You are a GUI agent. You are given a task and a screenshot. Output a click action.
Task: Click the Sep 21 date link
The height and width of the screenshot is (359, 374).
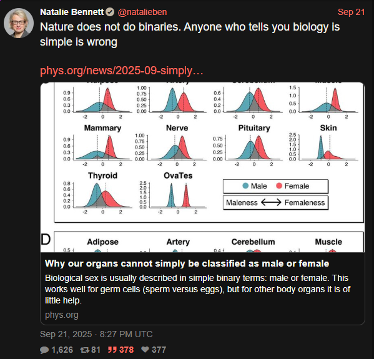[351, 12]
